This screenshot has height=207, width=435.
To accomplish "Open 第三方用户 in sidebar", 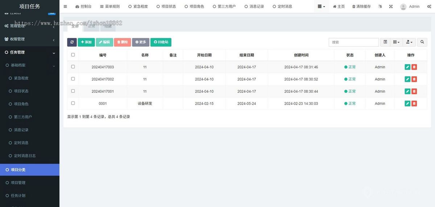I will coord(30,117).
